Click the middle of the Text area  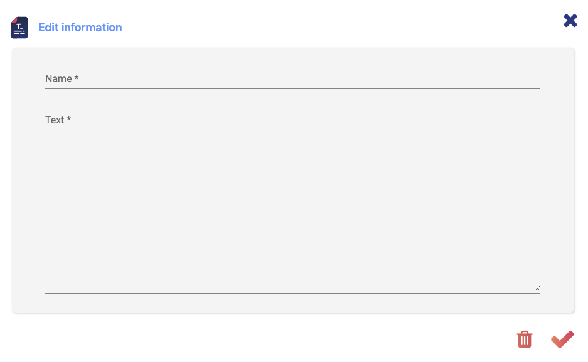[x=292, y=207]
